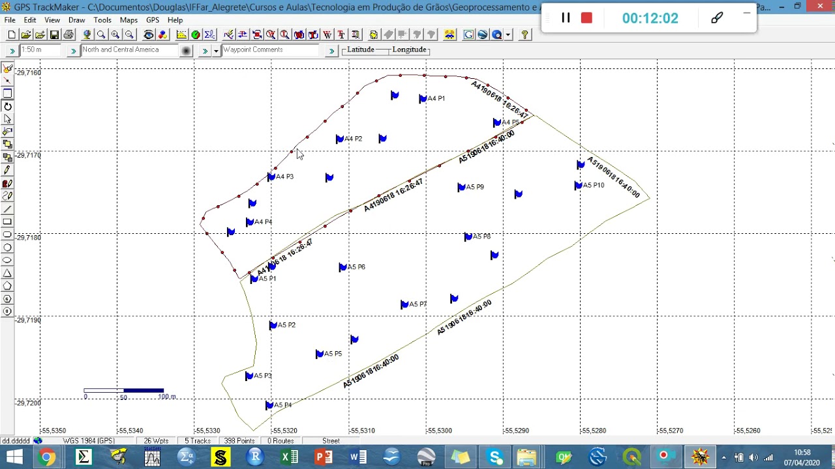The height and width of the screenshot is (469, 835).
Task: Open the Tools menu
Action: pyautogui.click(x=102, y=20)
